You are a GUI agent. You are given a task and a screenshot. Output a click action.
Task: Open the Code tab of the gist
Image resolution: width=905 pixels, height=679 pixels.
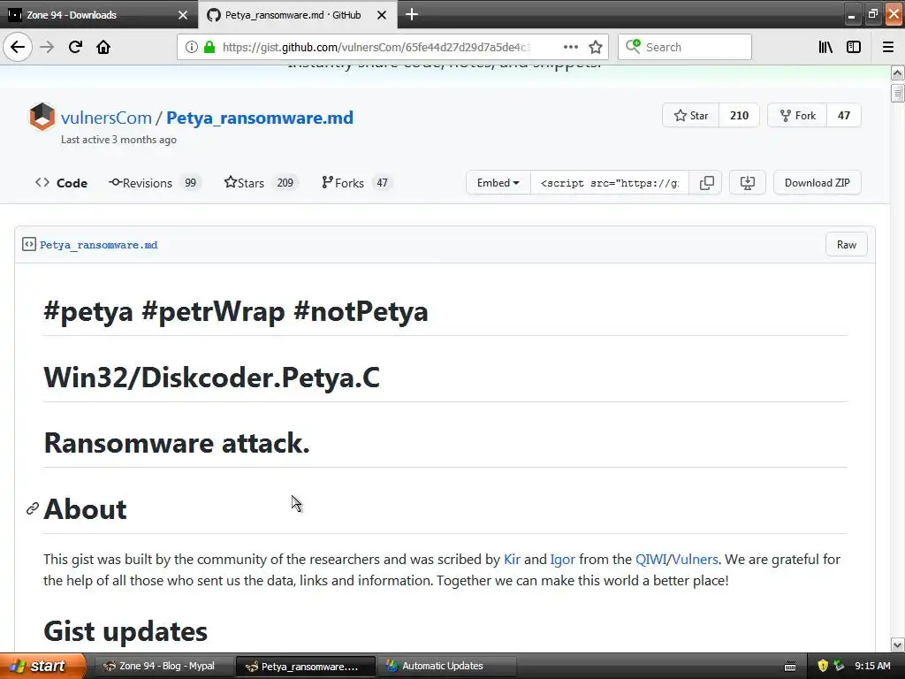click(x=61, y=183)
